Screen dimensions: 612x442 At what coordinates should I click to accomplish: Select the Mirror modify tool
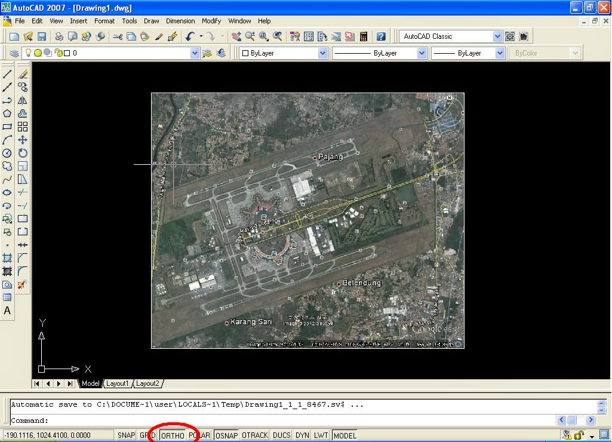coord(23,100)
